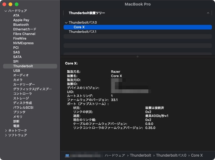Select グラフィックス/ディスプ… in the sidebar
Viewport: 215px width, 160px height.
pos(32,89)
